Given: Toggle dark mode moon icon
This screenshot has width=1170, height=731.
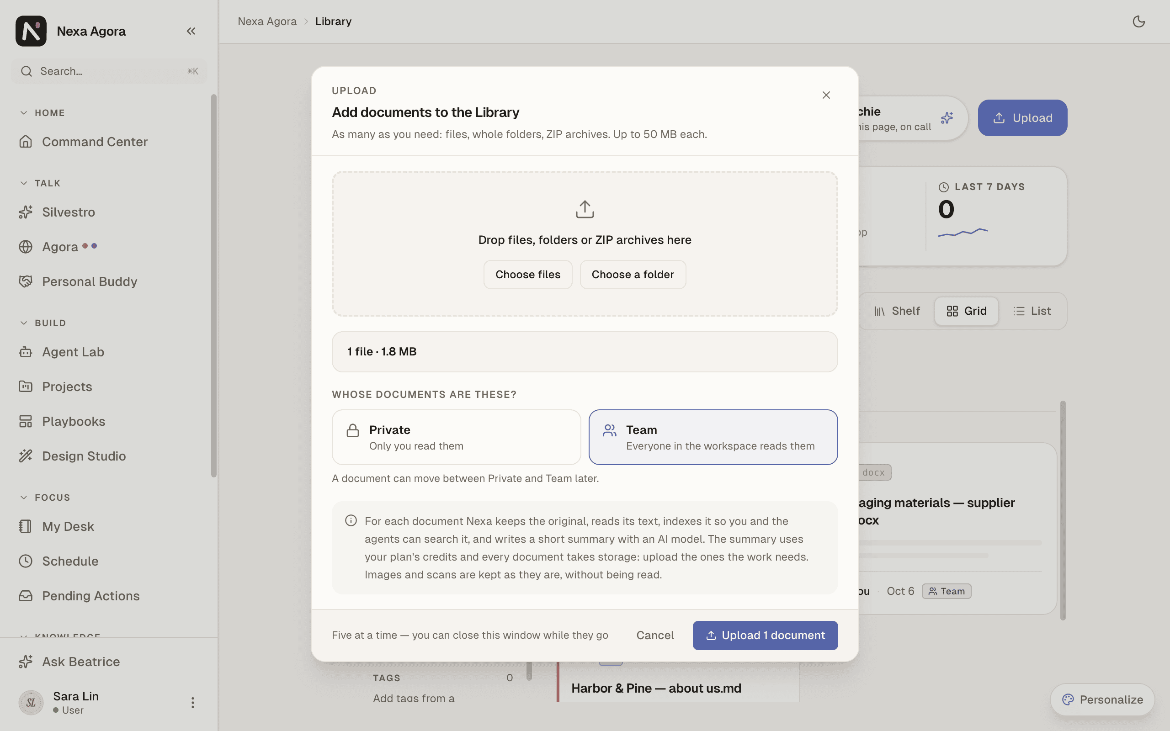Looking at the screenshot, I should [x=1138, y=22].
